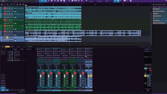Screen dimensions: 167x94
Task: Click the Outputs button in console sidebar
Action: click(x=3, y=83)
